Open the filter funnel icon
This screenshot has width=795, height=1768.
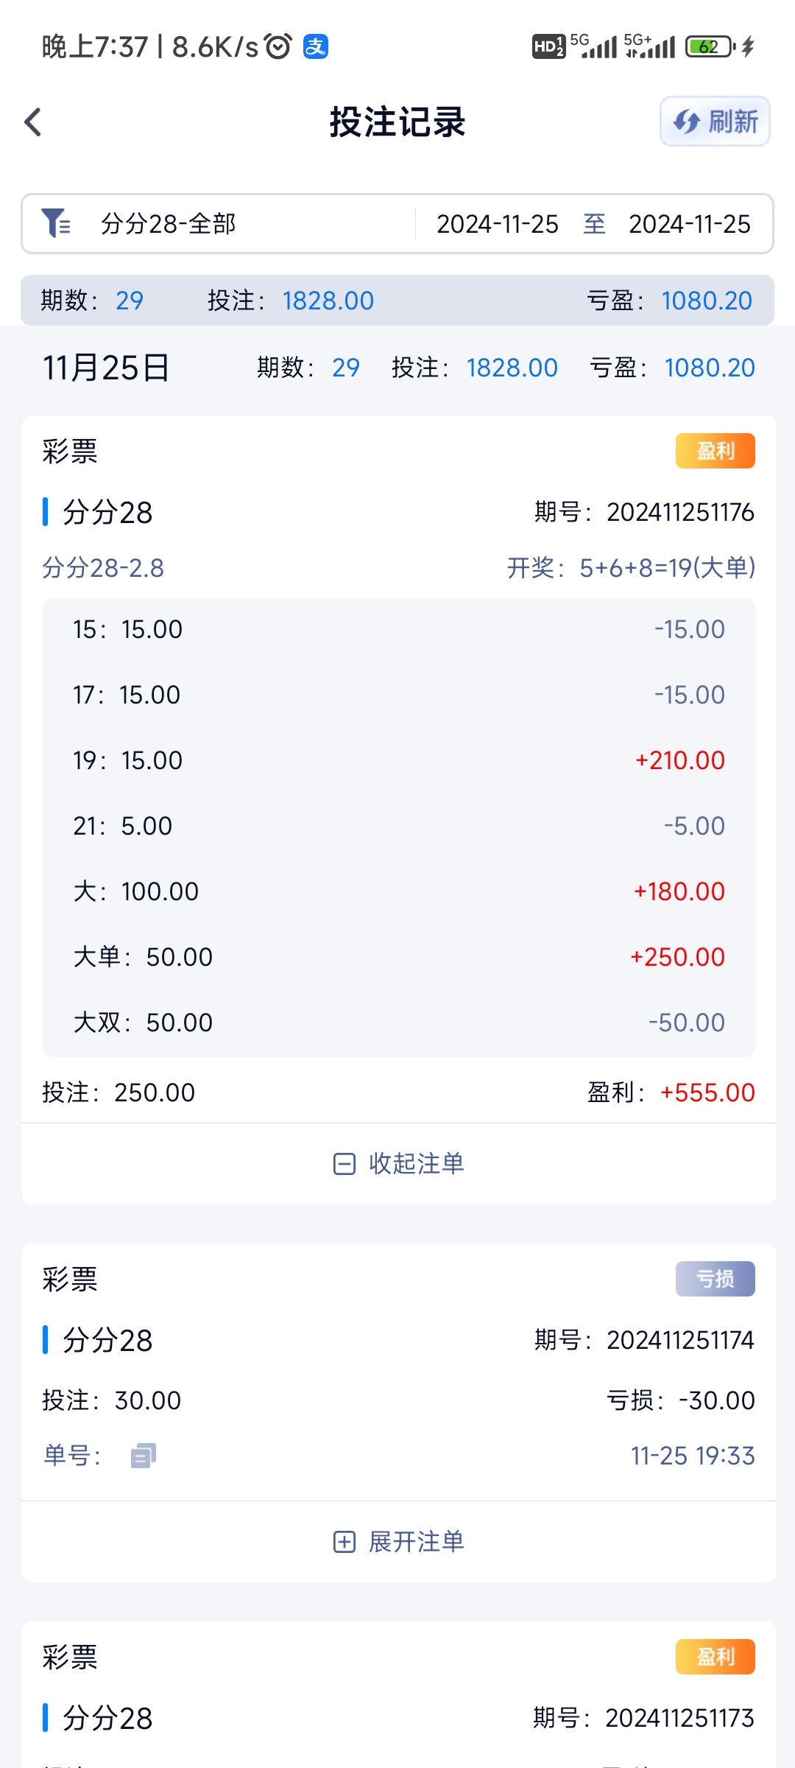(56, 223)
